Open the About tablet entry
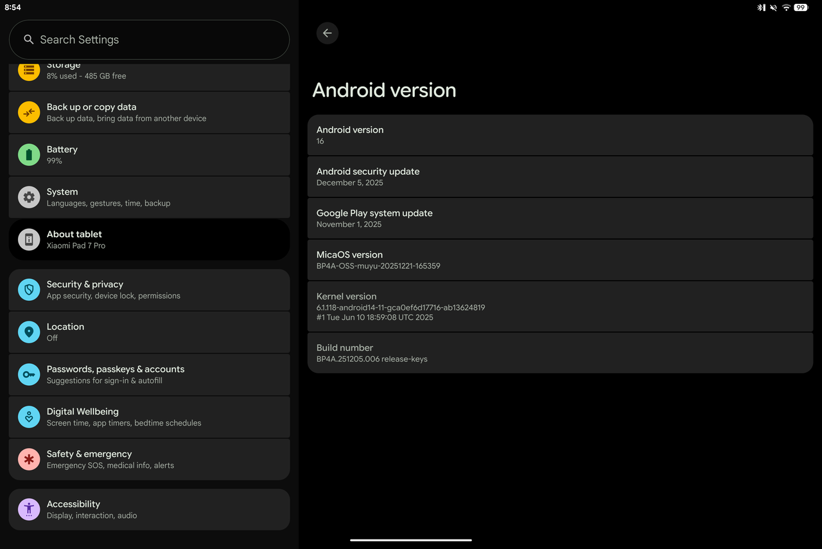 (x=149, y=240)
